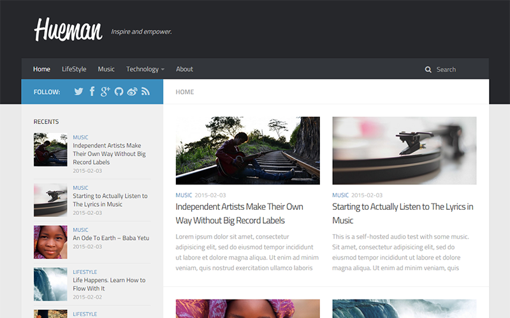510x318 pixels.
Task: Click the Weibo follow icon
Action: pyautogui.click(x=132, y=92)
